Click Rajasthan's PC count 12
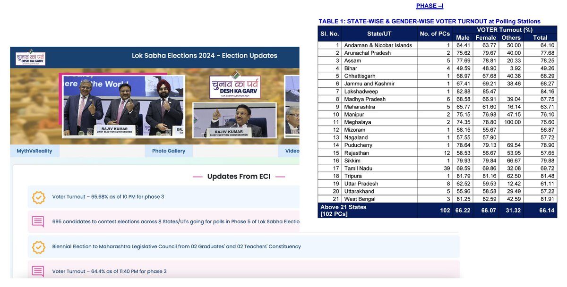The image size is (567, 287). click(447, 153)
